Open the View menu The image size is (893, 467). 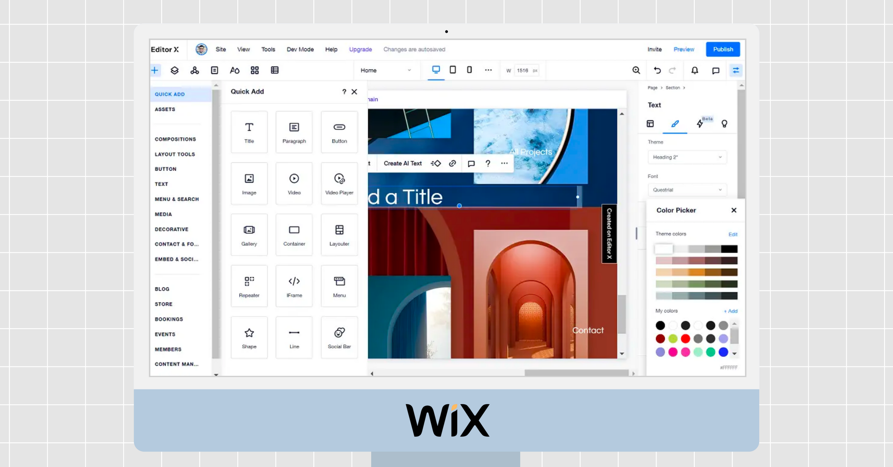coord(243,49)
